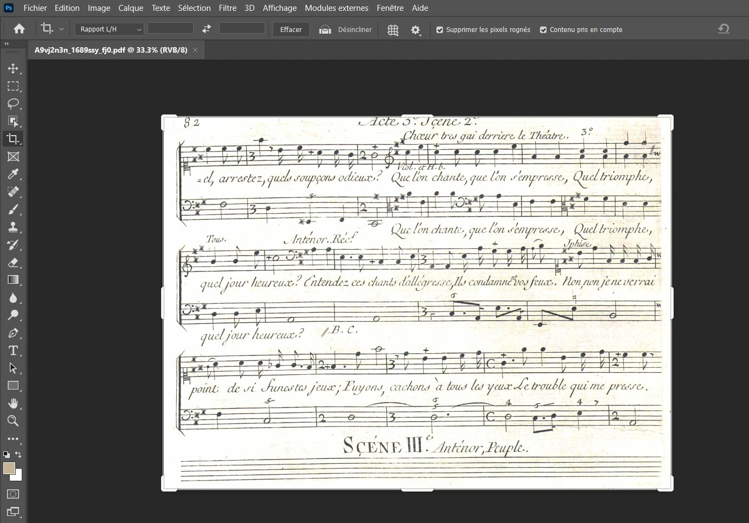This screenshot has height=523, width=749.
Task: Select the Dodge tool
Action: pyautogui.click(x=13, y=315)
